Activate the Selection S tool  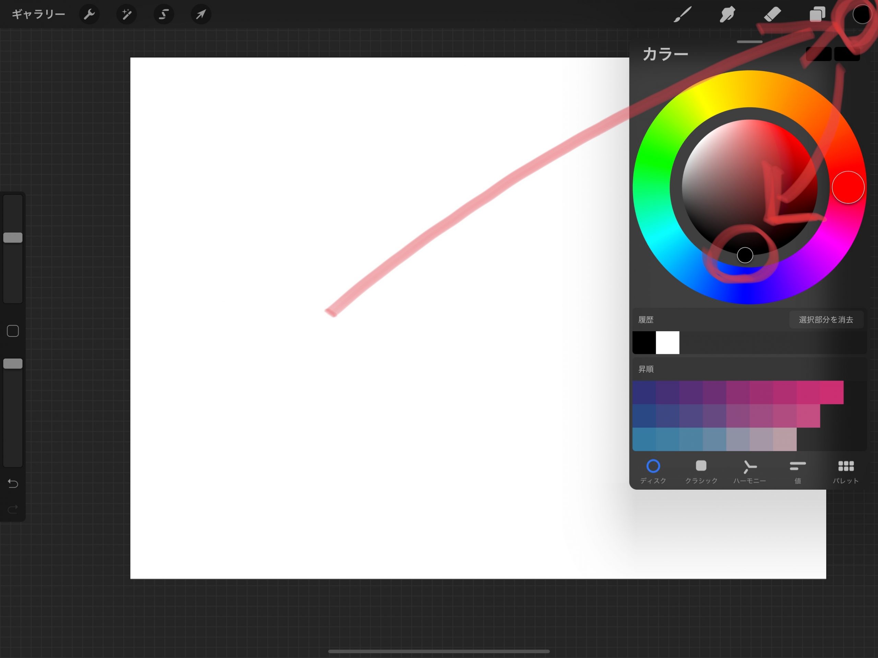coord(164,15)
